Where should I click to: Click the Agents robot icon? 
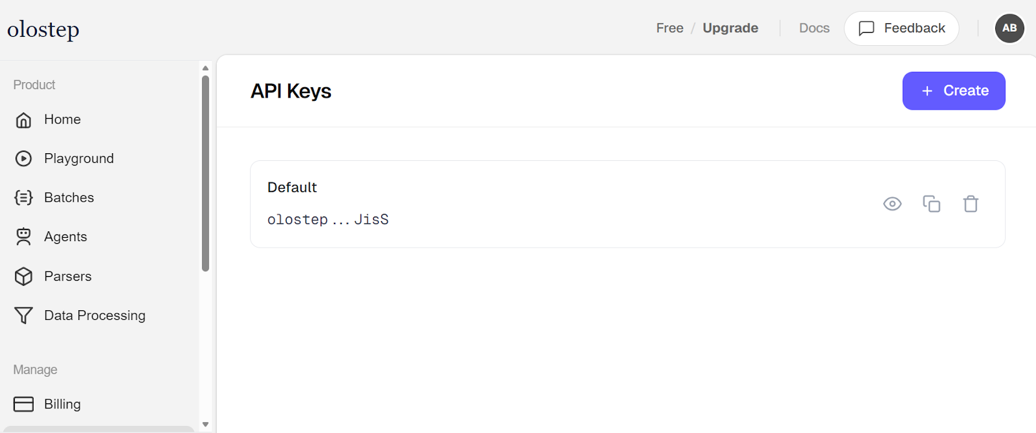pos(23,237)
